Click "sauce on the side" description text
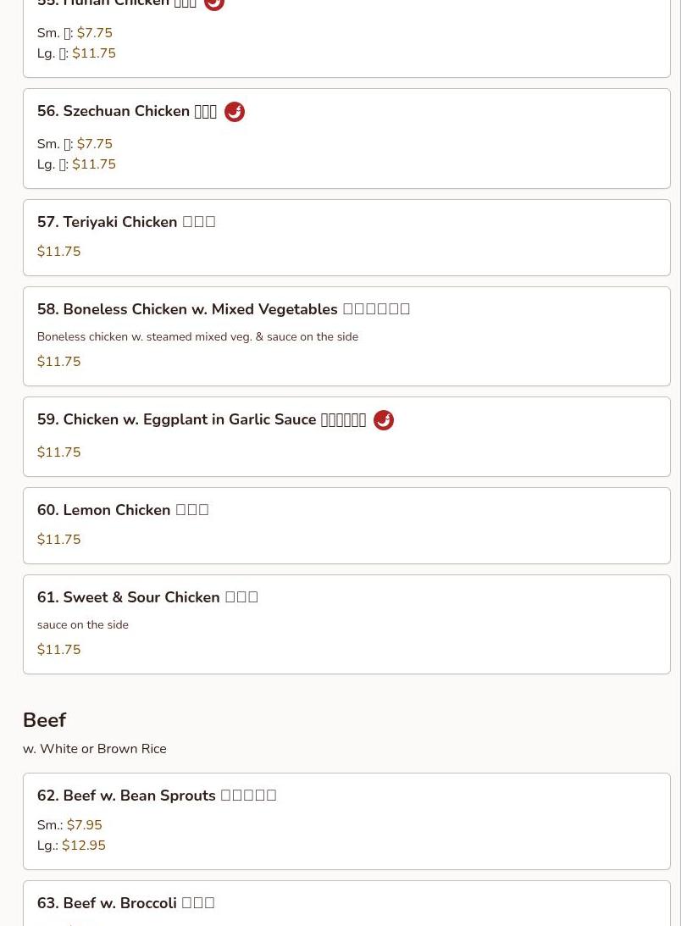 83,624
